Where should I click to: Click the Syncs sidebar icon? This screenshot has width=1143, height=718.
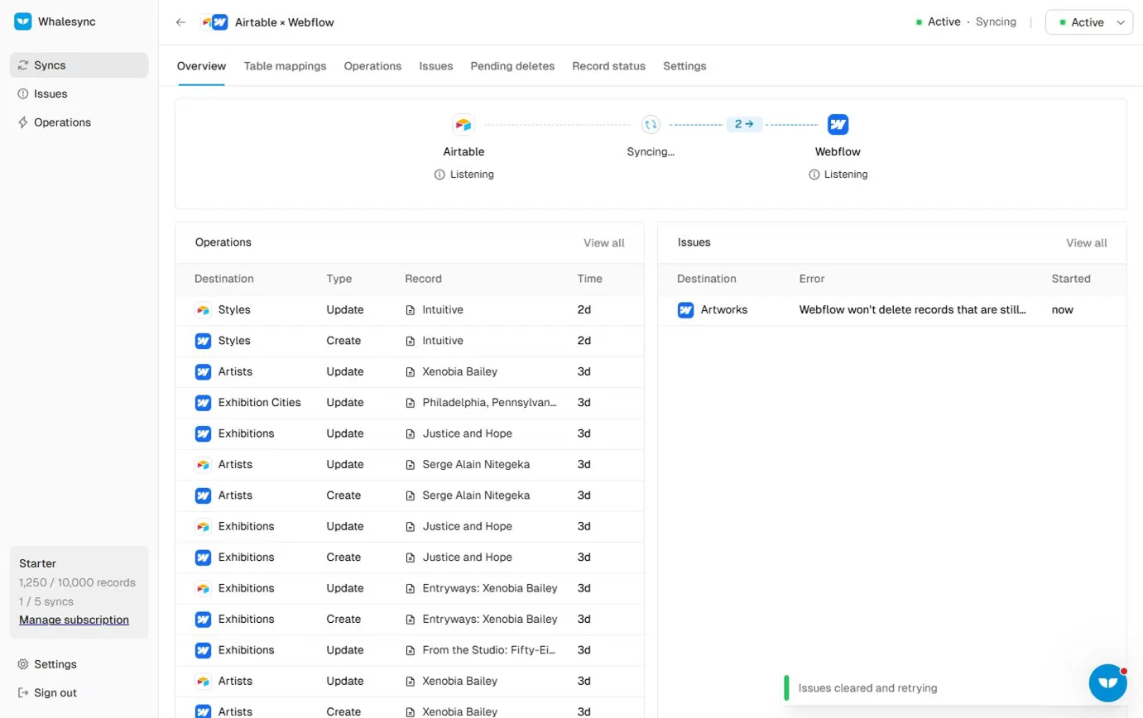(x=23, y=65)
